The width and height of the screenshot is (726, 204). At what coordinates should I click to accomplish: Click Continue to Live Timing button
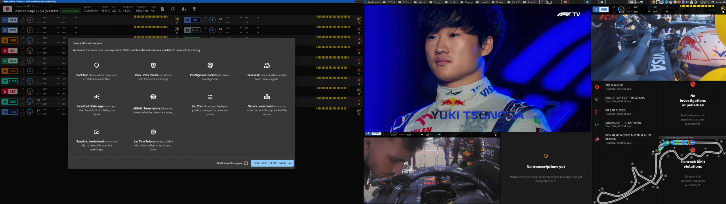click(272, 163)
